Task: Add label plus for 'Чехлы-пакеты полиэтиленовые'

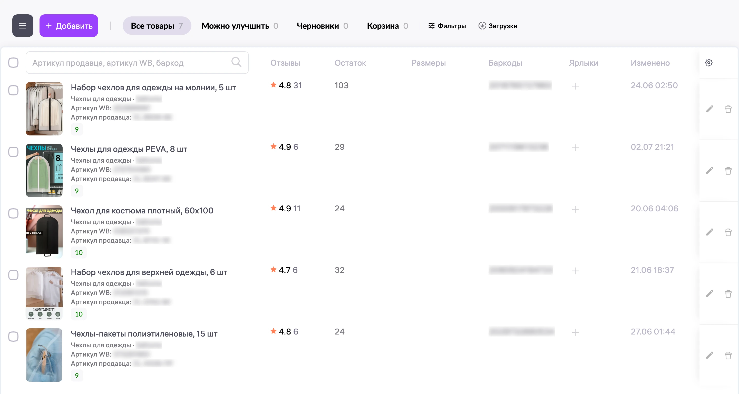Action: click(575, 332)
